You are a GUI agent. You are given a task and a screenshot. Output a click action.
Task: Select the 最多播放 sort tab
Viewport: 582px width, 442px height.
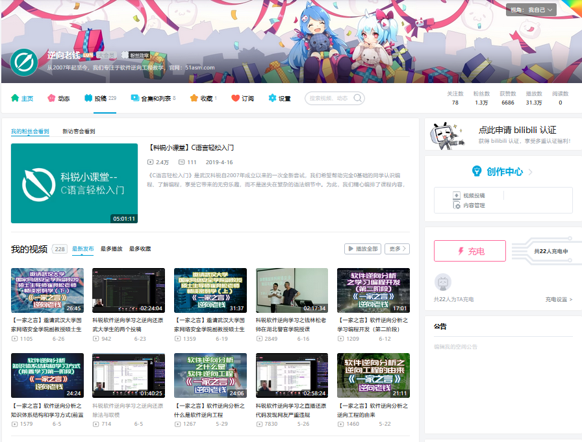pos(111,249)
